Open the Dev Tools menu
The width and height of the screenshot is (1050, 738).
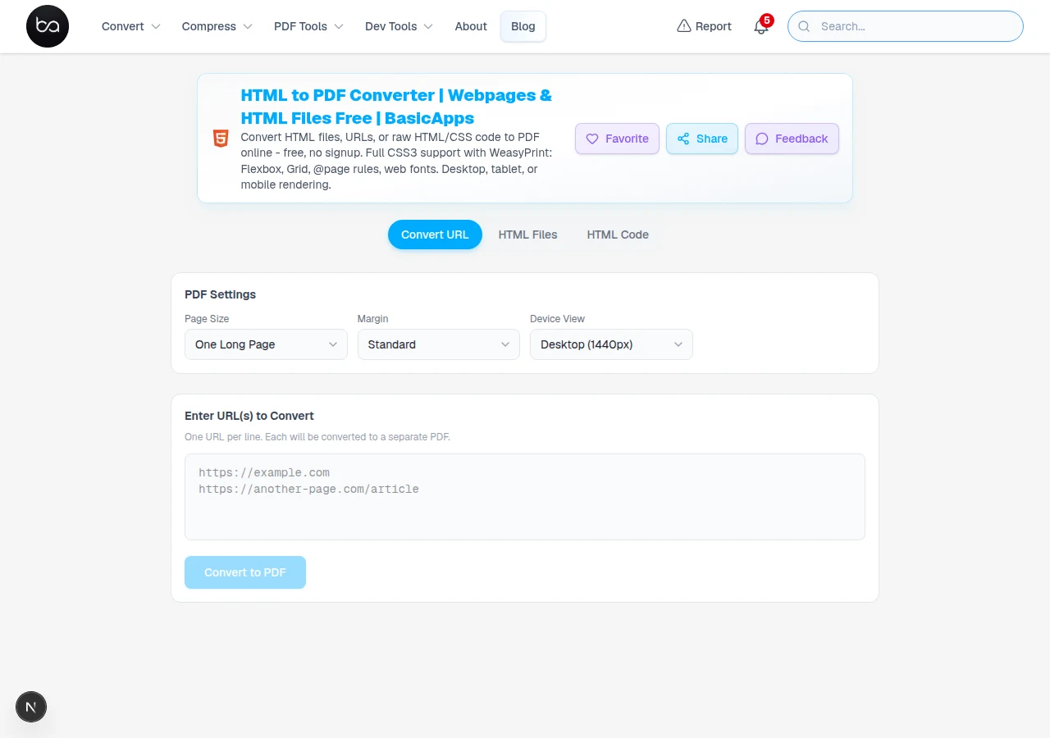point(399,26)
